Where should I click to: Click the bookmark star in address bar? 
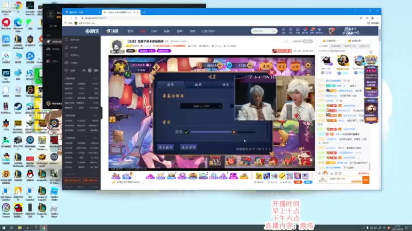[x=361, y=18]
